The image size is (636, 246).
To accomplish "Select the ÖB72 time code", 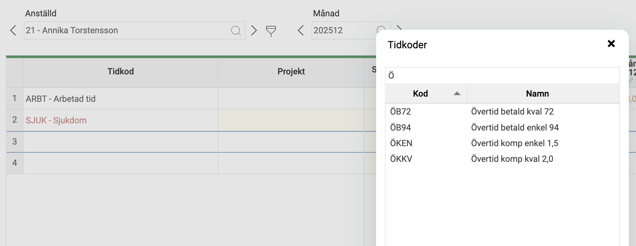I will [x=401, y=112].
